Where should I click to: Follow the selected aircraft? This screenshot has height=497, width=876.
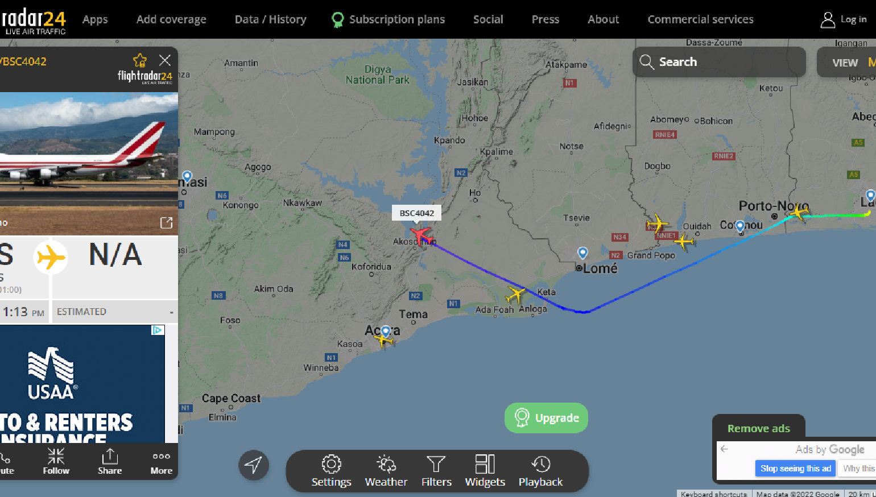point(56,461)
